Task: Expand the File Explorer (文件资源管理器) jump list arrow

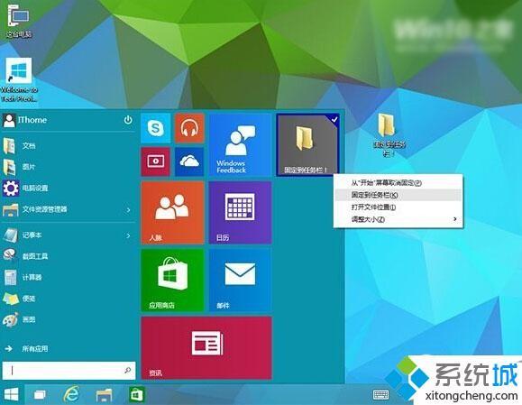Action: pos(128,210)
